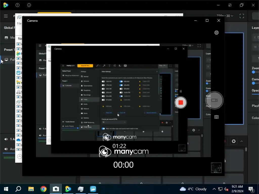Take snapshot with ManyCam shutter icon
The width and height of the screenshot is (259, 194).
233,141
